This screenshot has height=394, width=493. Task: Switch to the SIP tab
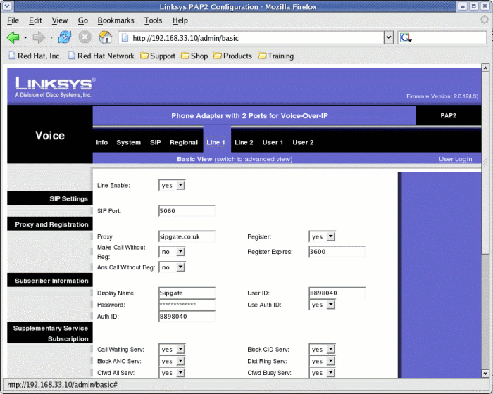tap(156, 142)
